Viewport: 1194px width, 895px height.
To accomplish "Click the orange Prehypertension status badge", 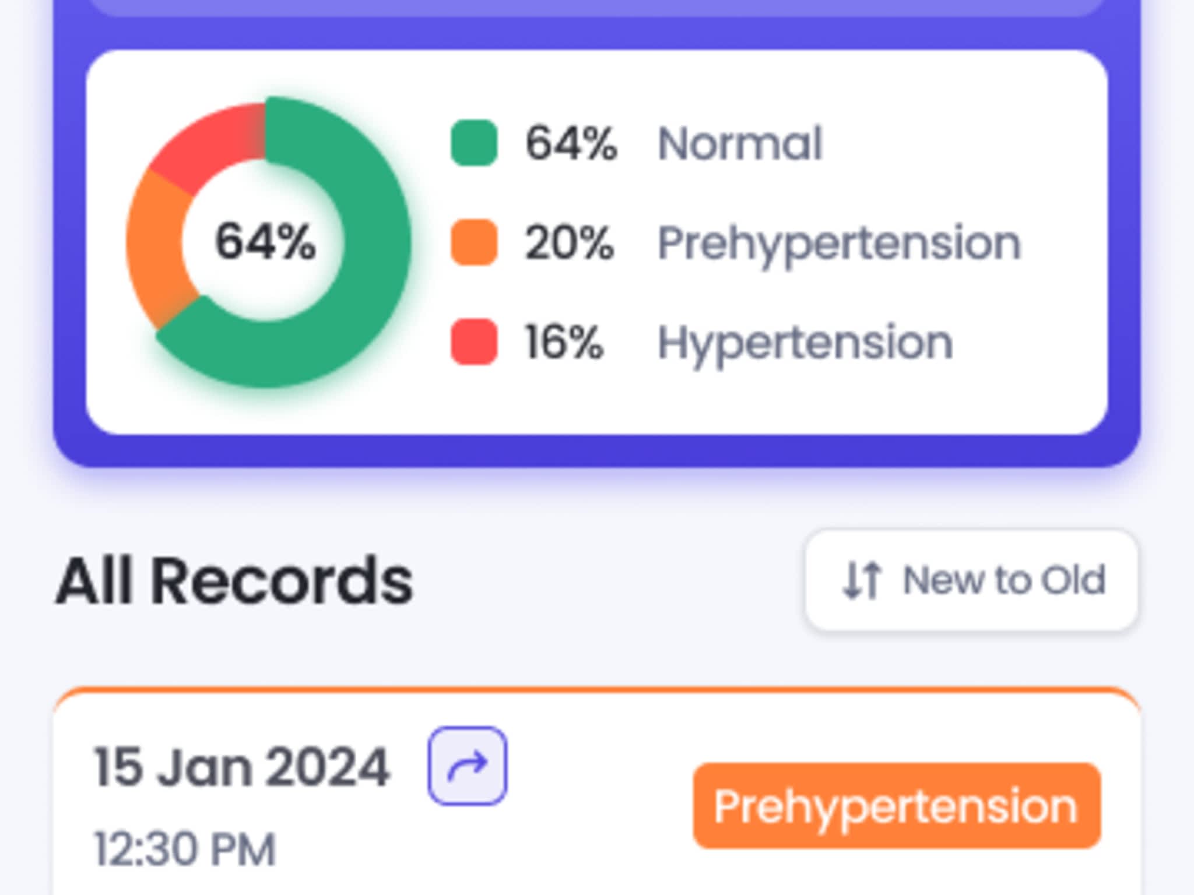I will click(896, 806).
